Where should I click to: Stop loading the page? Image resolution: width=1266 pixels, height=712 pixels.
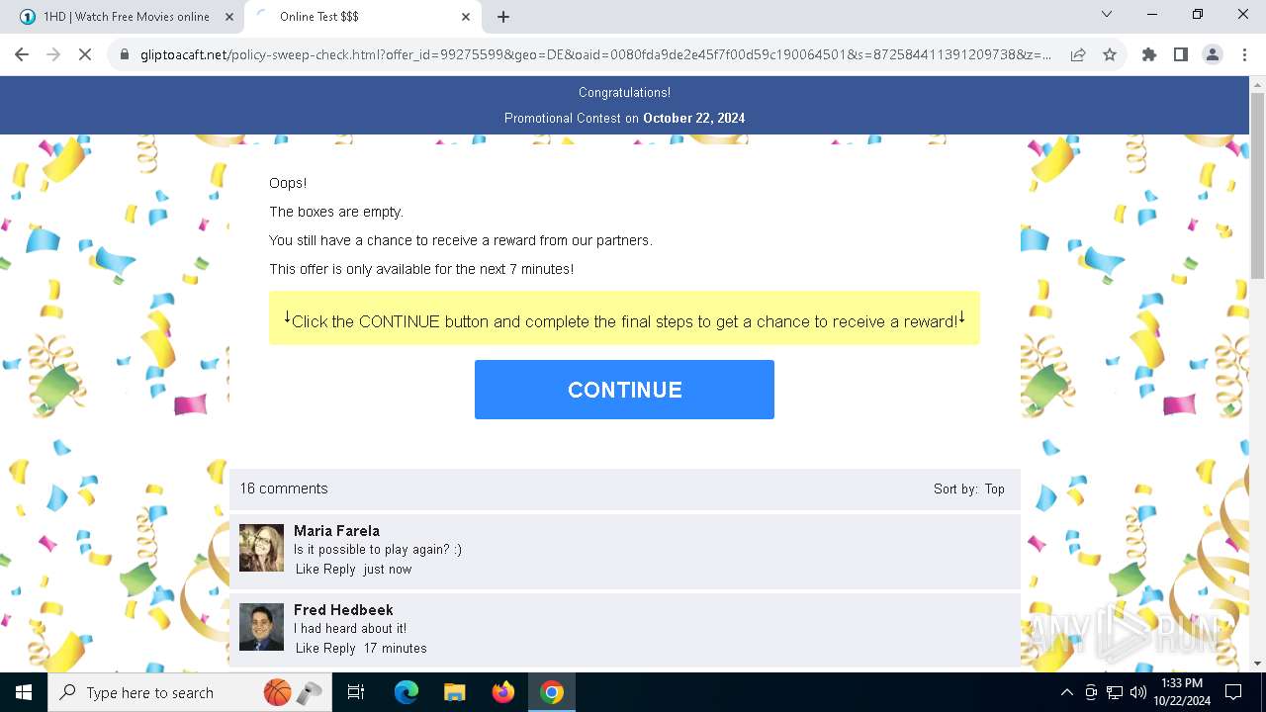85,55
